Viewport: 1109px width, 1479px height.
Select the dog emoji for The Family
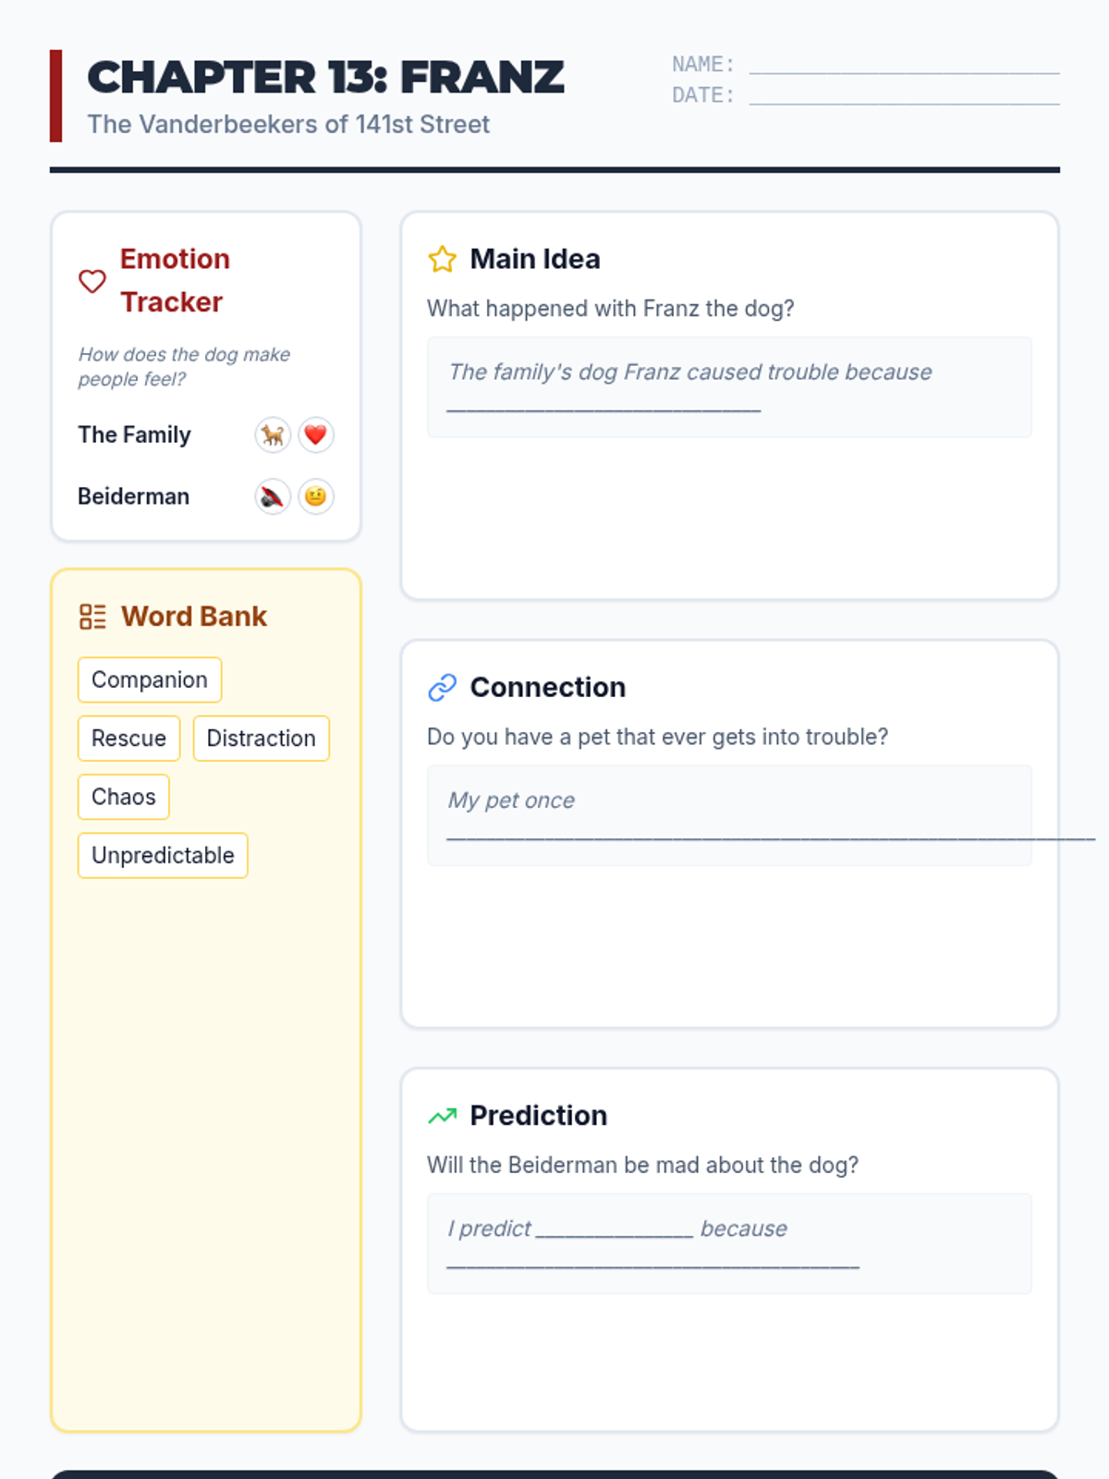(273, 434)
